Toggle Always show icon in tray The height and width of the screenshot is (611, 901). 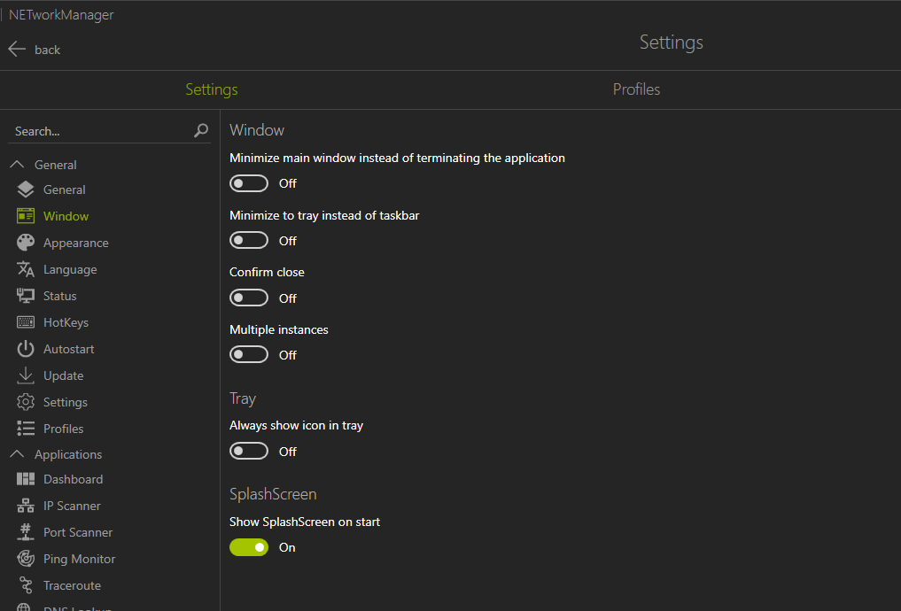coord(249,452)
